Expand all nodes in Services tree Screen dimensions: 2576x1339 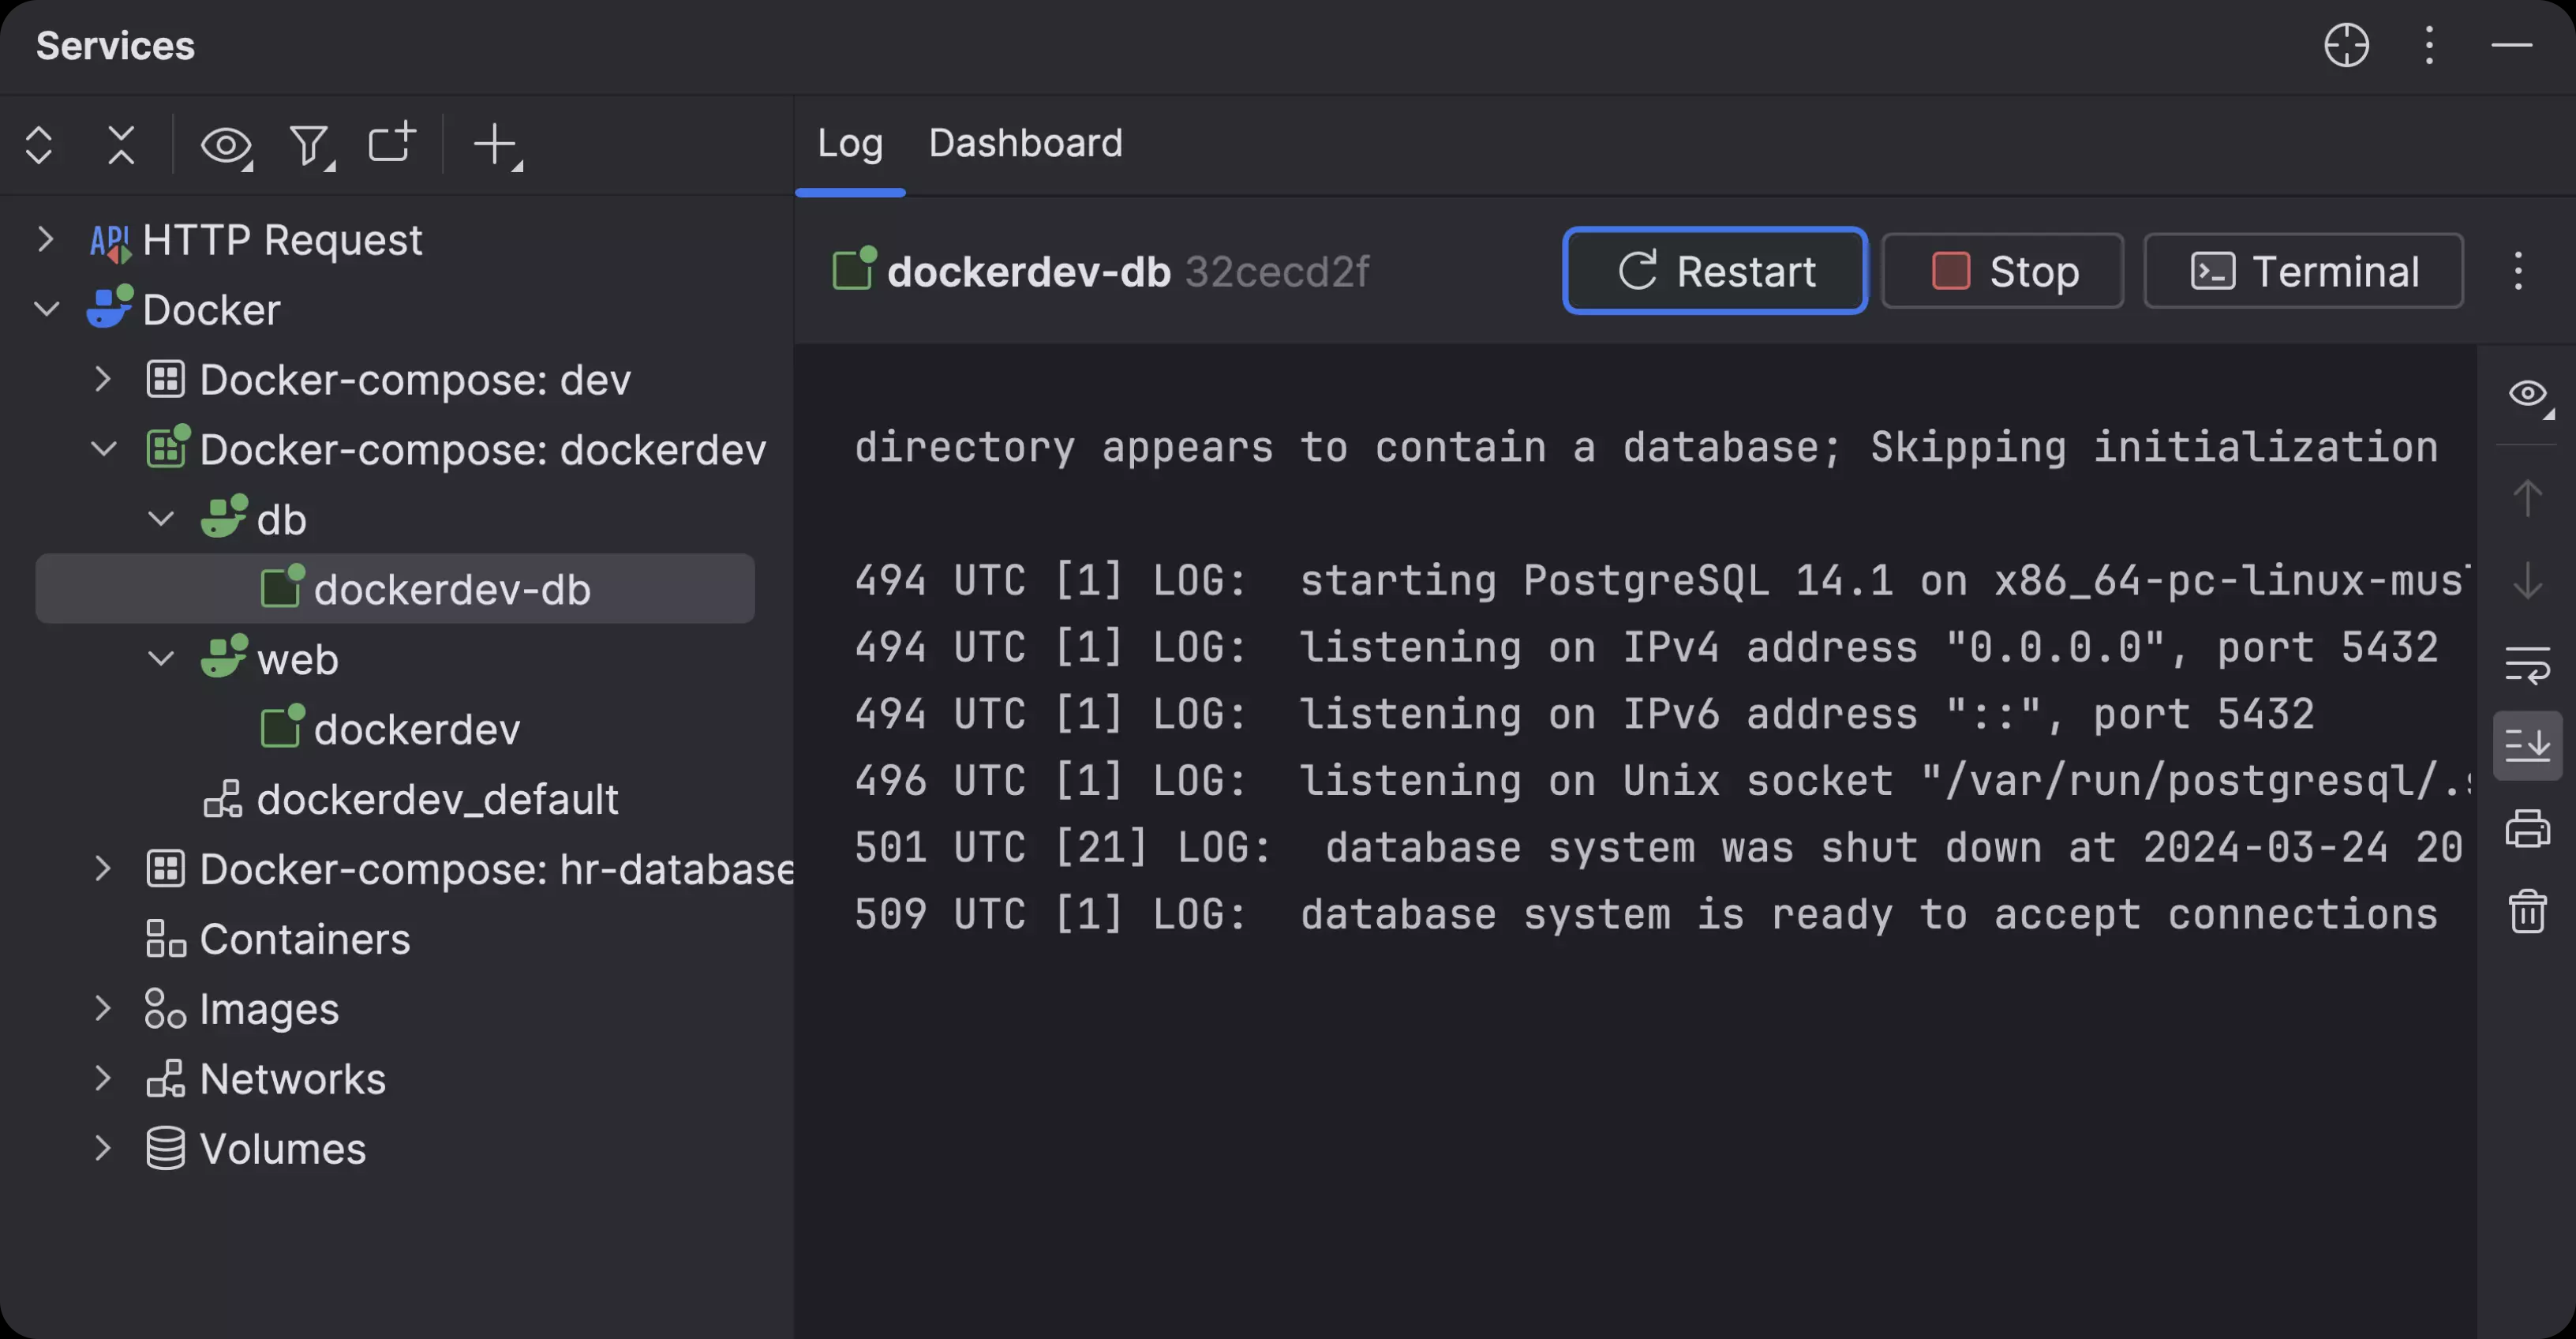tap(39, 145)
